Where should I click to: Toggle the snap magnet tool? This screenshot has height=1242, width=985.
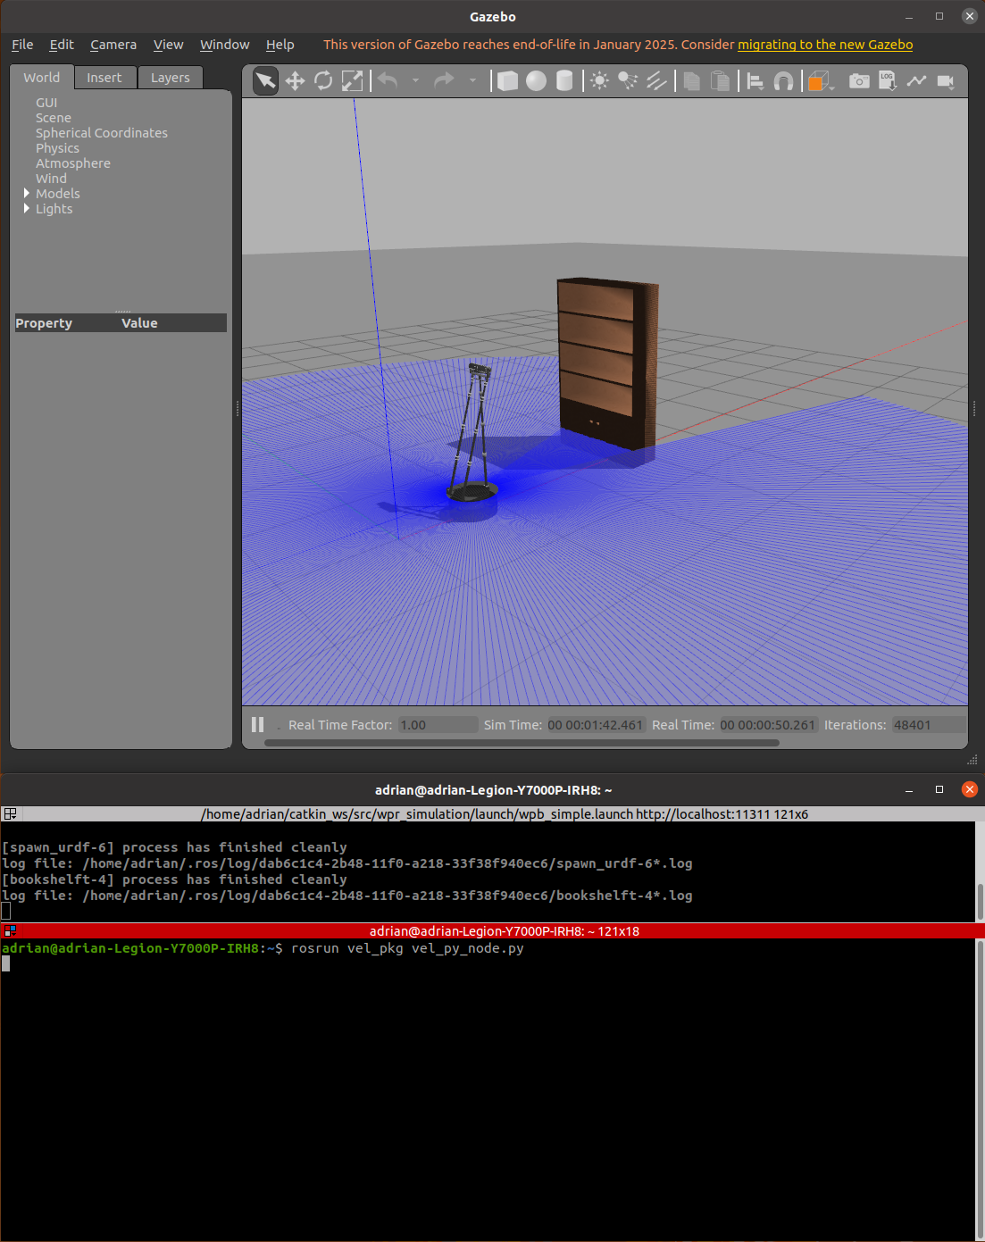point(783,81)
